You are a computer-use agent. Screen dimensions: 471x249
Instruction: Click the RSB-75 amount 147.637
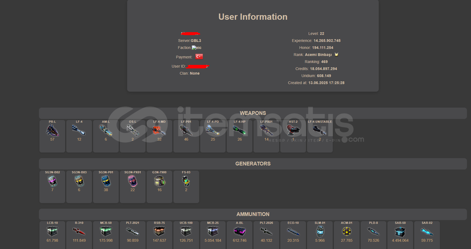(x=159, y=240)
